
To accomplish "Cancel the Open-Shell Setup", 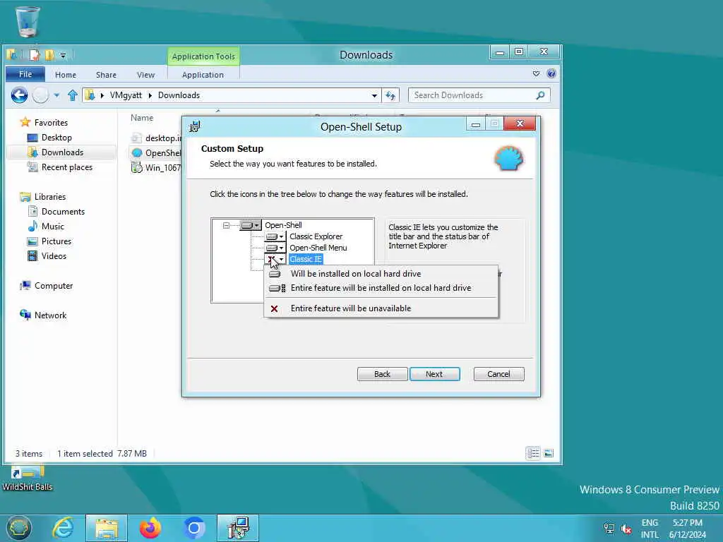I will click(x=498, y=374).
